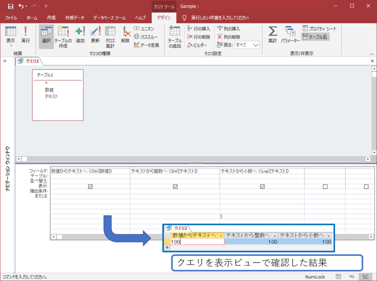This screenshot has height=281, width=377.
Task: Click table pane horizontal scrollbar left arrow
Action: pyautogui.click(x=18, y=159)
